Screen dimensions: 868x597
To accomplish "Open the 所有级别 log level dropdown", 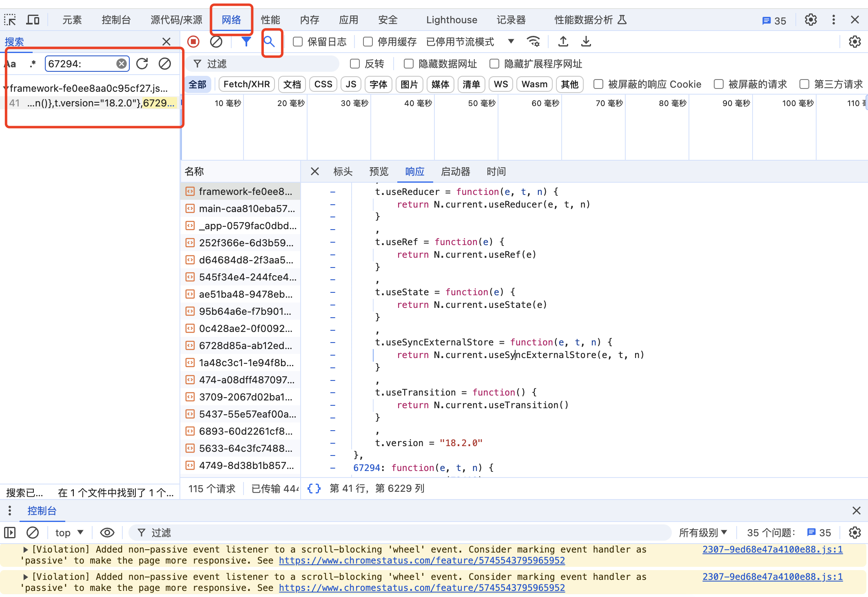I will pyautogui.click(x=703, y=533).
